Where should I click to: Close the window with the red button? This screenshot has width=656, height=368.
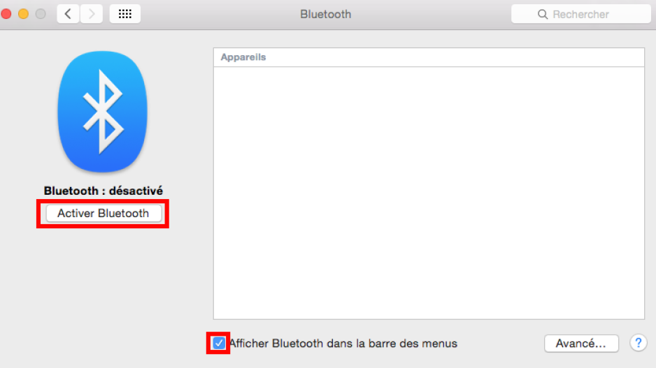click(6, 14)
